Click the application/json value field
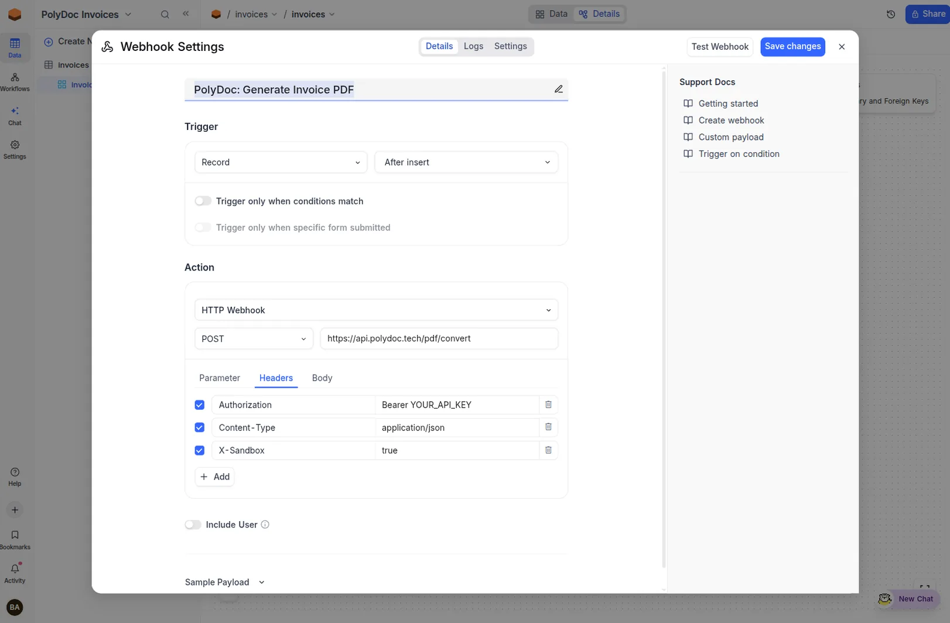Viewport: 950px width, 623px height. click(457, 427)
